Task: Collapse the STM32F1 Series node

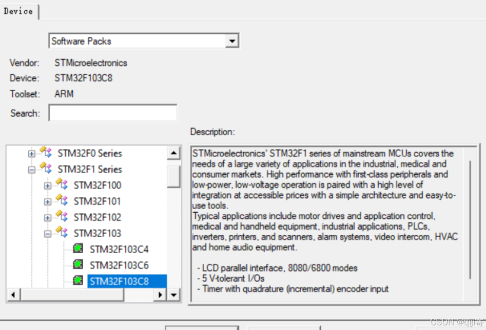Action: pyautogui.click(x=31, y=170)
